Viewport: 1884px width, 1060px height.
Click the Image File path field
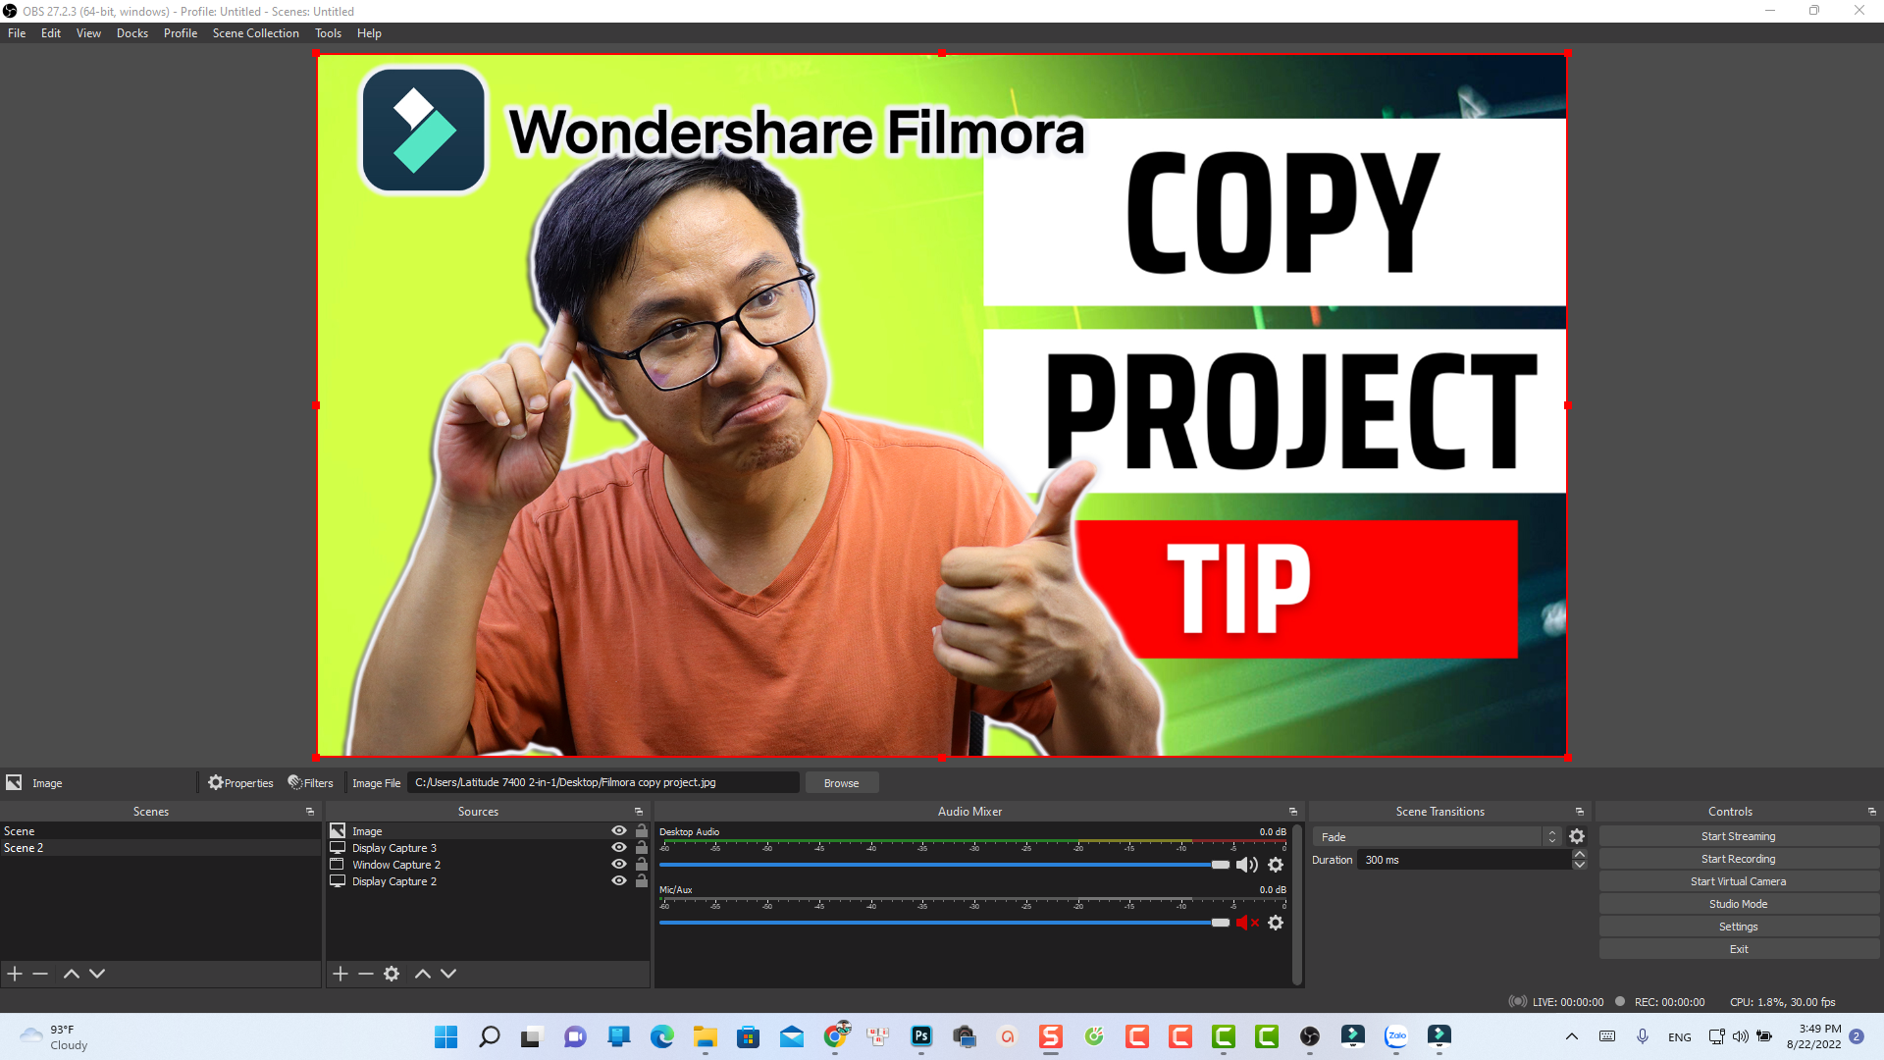coord(603,782)
